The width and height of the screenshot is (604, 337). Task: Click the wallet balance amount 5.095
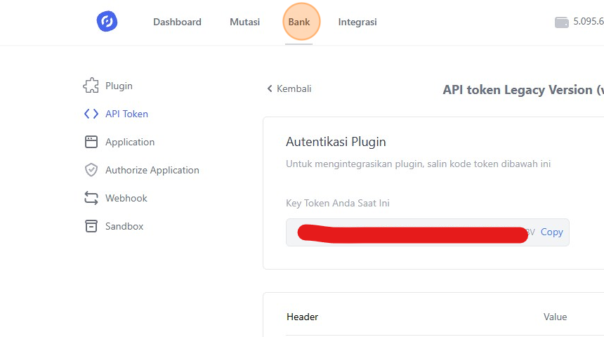click(x=589, y=21)
